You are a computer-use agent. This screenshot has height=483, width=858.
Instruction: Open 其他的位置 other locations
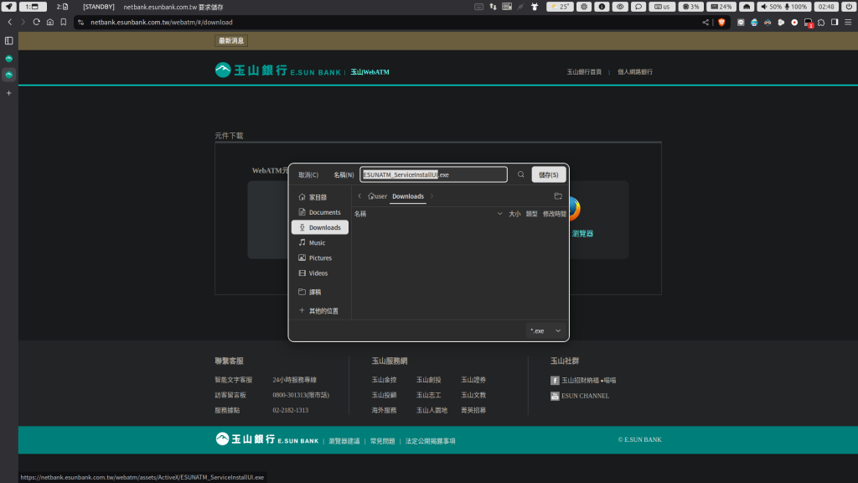pos(320,310)
